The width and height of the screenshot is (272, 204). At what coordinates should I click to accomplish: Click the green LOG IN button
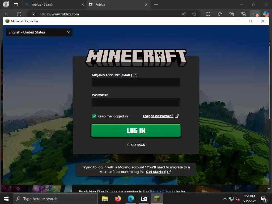pos(136,131)
